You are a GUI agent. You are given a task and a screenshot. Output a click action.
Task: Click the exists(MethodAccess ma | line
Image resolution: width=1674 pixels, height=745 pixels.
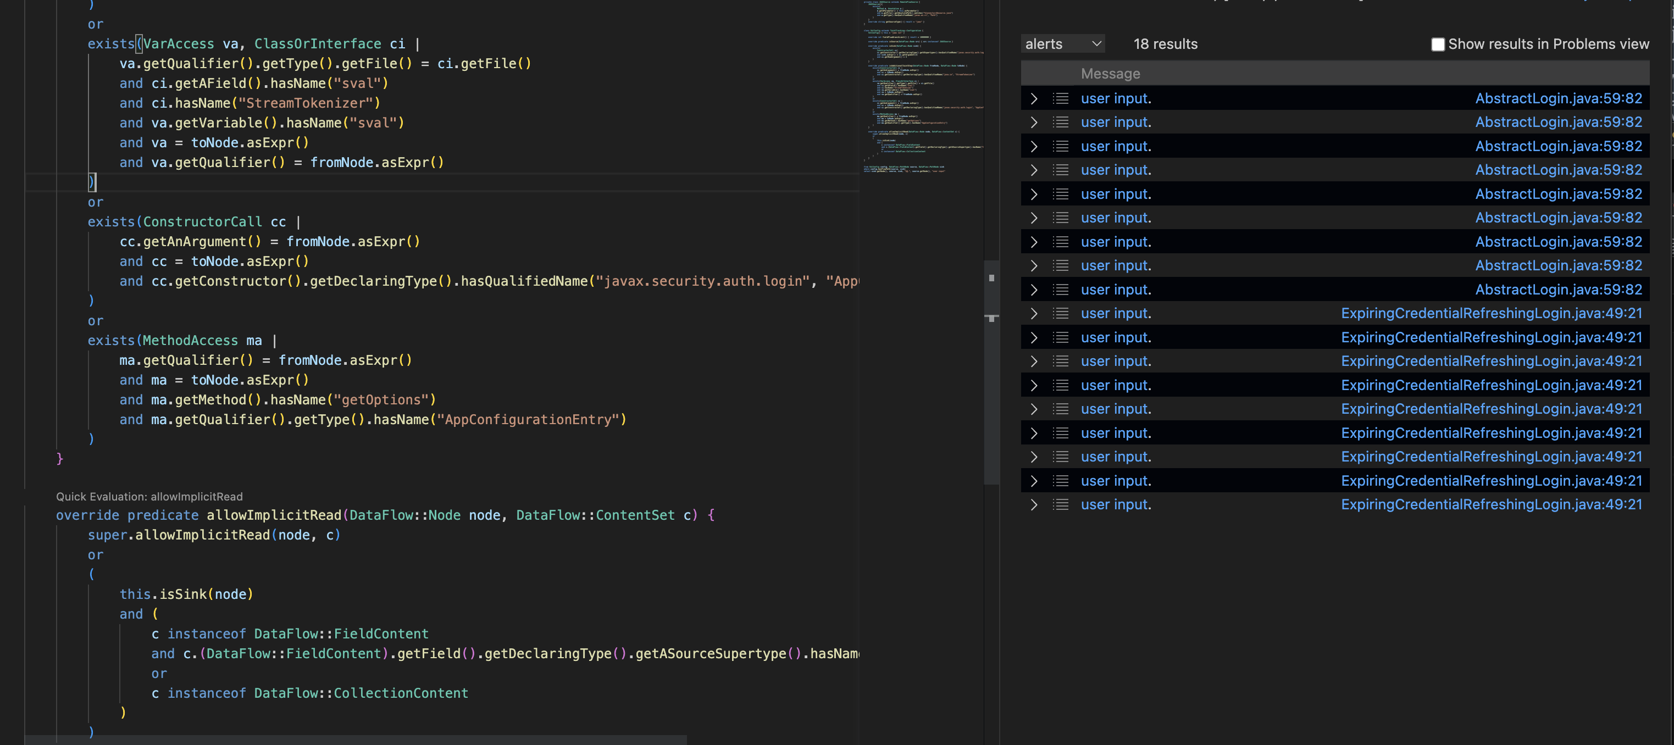point(182,340)
